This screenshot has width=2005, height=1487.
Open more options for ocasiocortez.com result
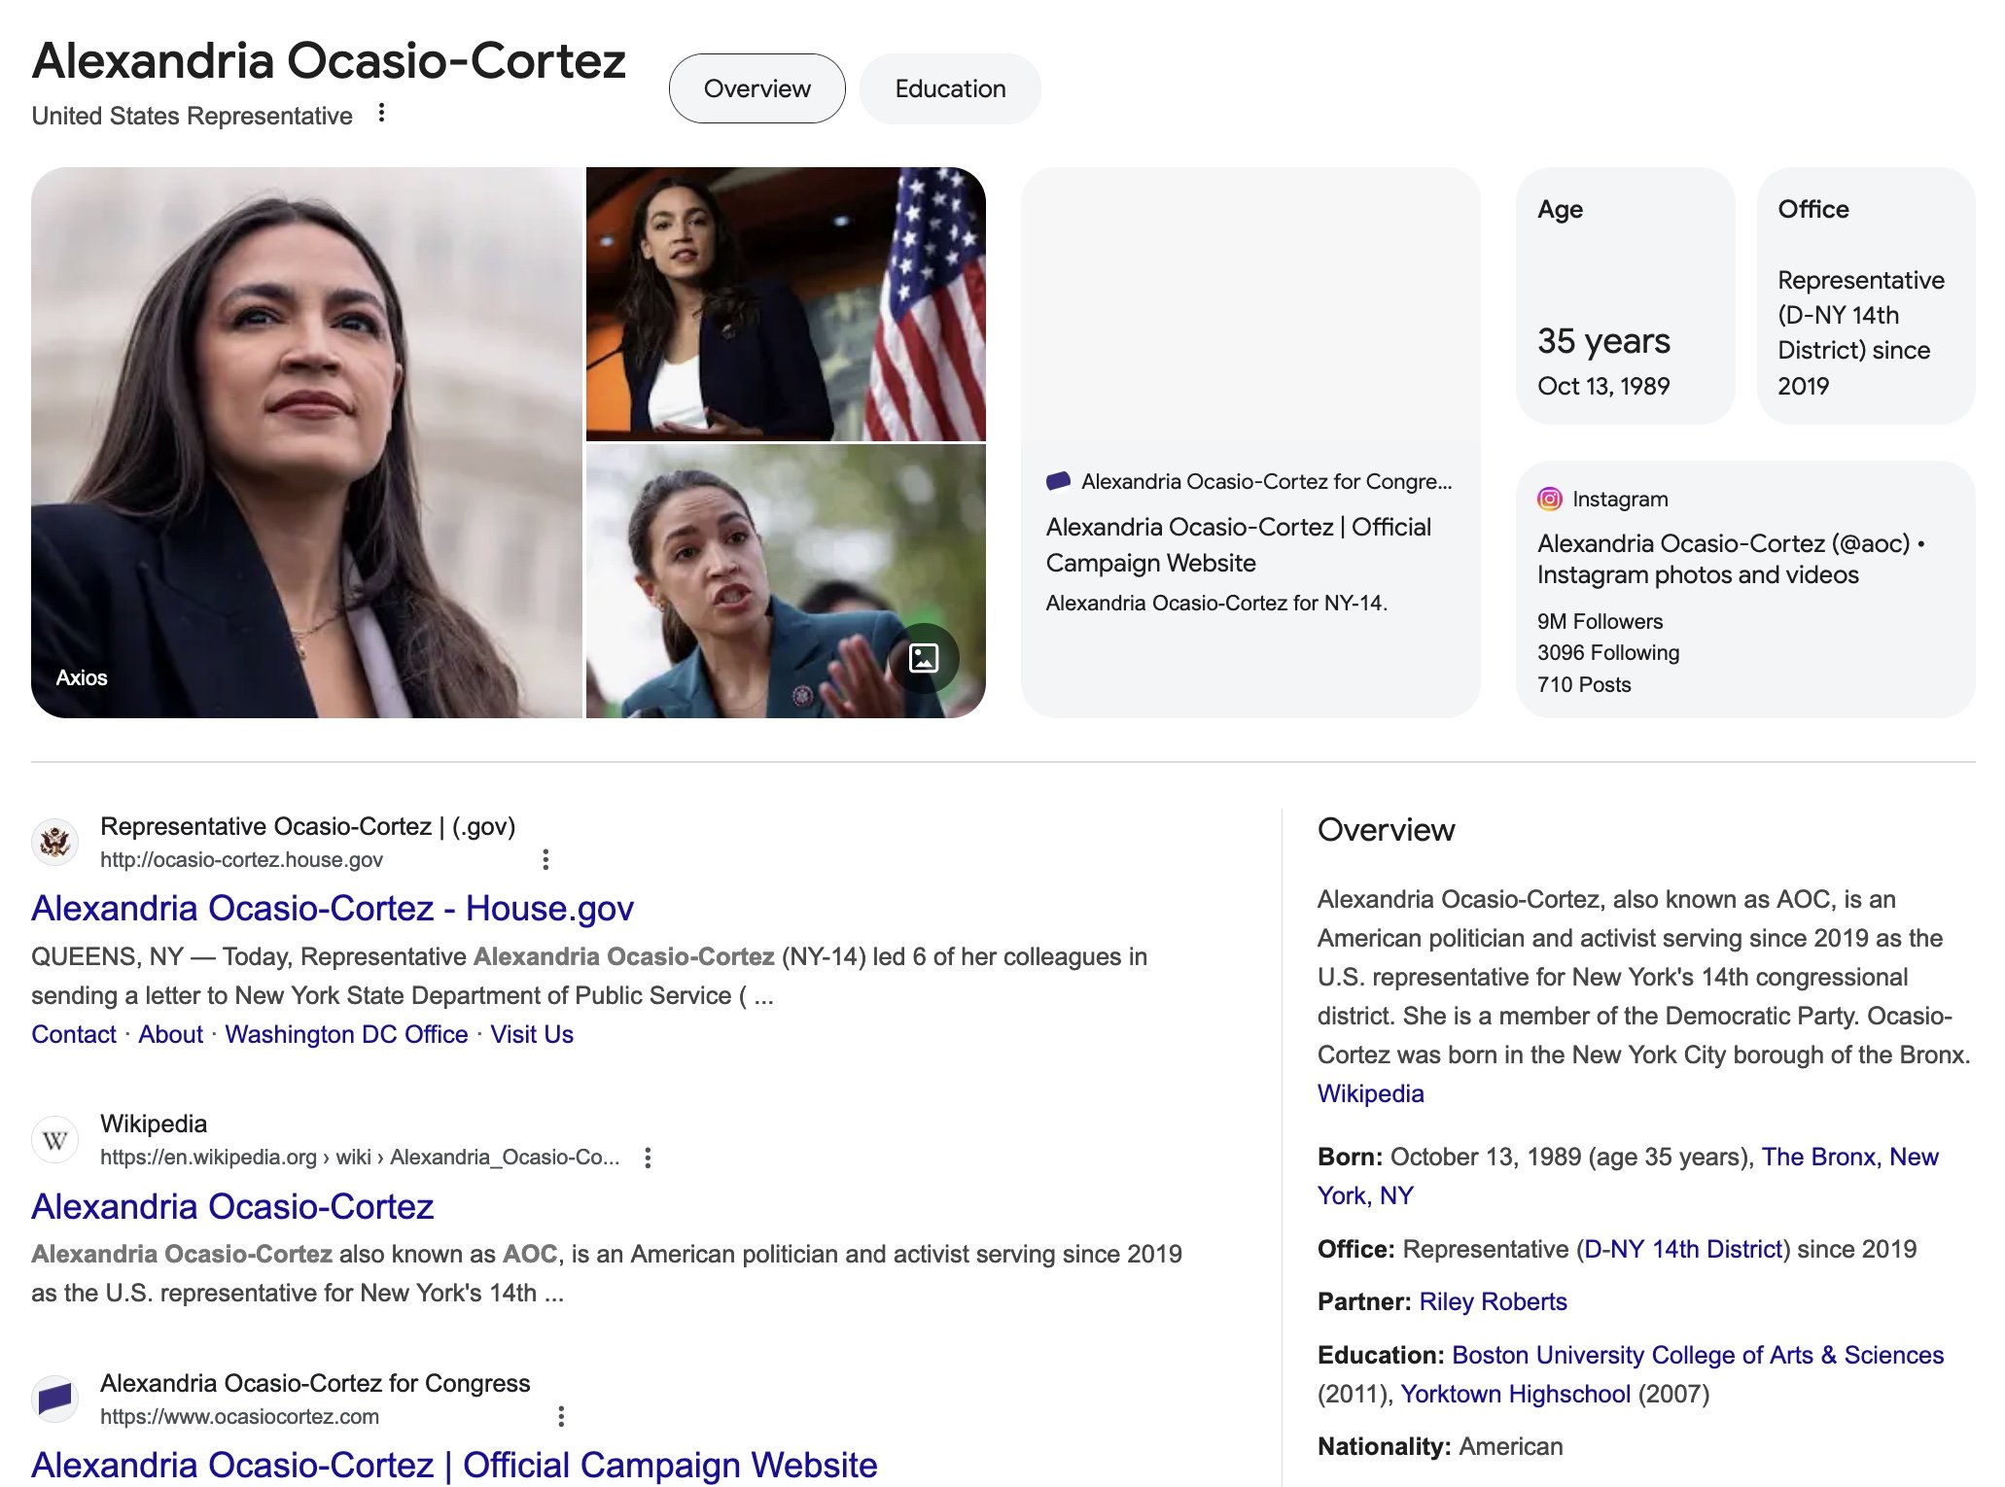click(x=561, y=1416)
